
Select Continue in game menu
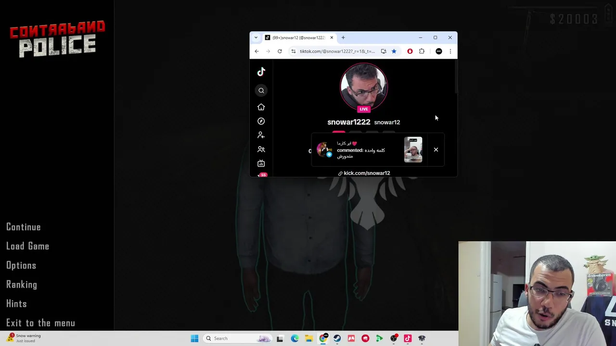point(24,227)
